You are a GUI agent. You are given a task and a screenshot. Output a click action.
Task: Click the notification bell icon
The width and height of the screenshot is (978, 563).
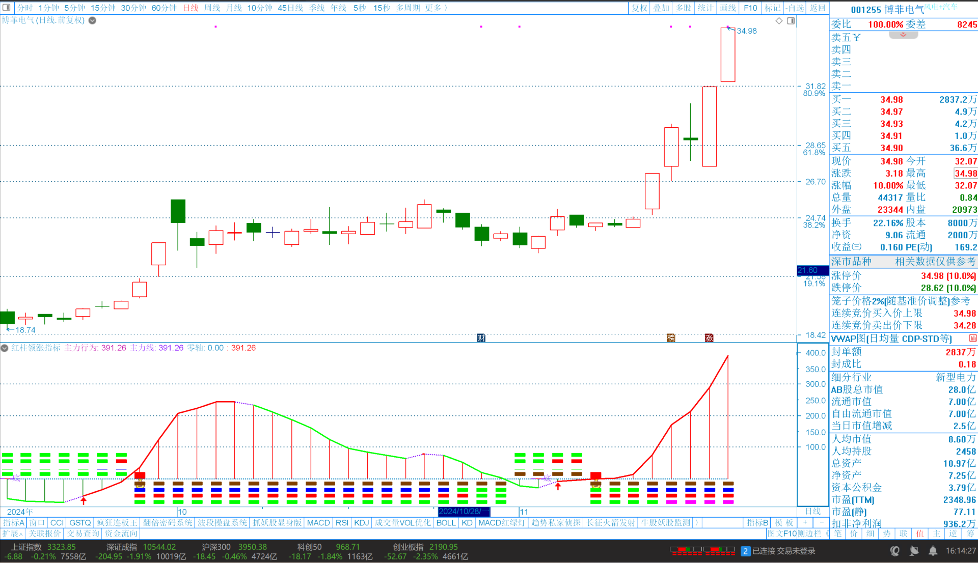[x=933, y=551]
